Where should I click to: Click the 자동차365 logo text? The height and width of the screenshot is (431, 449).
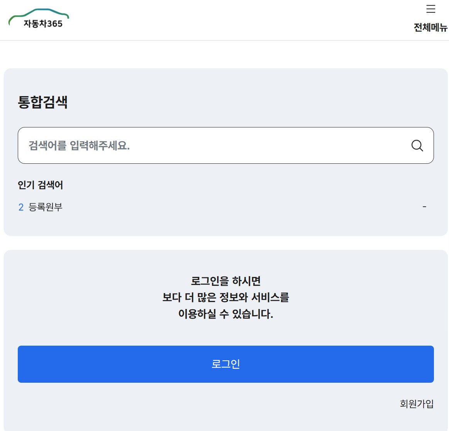tap(43, 24)
